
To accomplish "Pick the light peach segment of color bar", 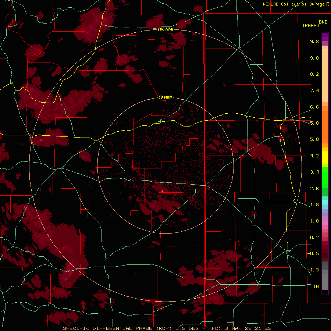I will [325, 75].
